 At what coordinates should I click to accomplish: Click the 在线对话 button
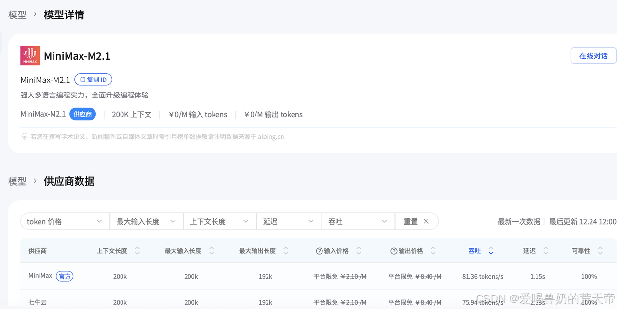593,55
